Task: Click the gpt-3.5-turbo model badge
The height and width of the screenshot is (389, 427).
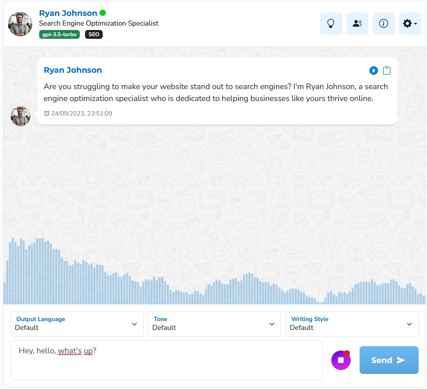Action: click(59, 34)
